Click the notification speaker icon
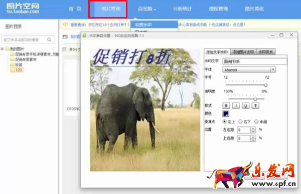 65,24
